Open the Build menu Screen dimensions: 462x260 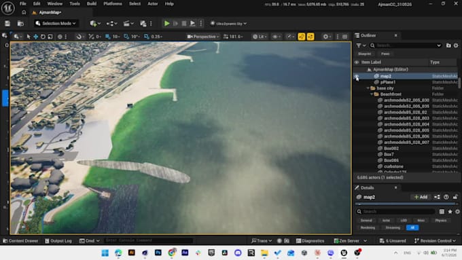pos(92,4)
